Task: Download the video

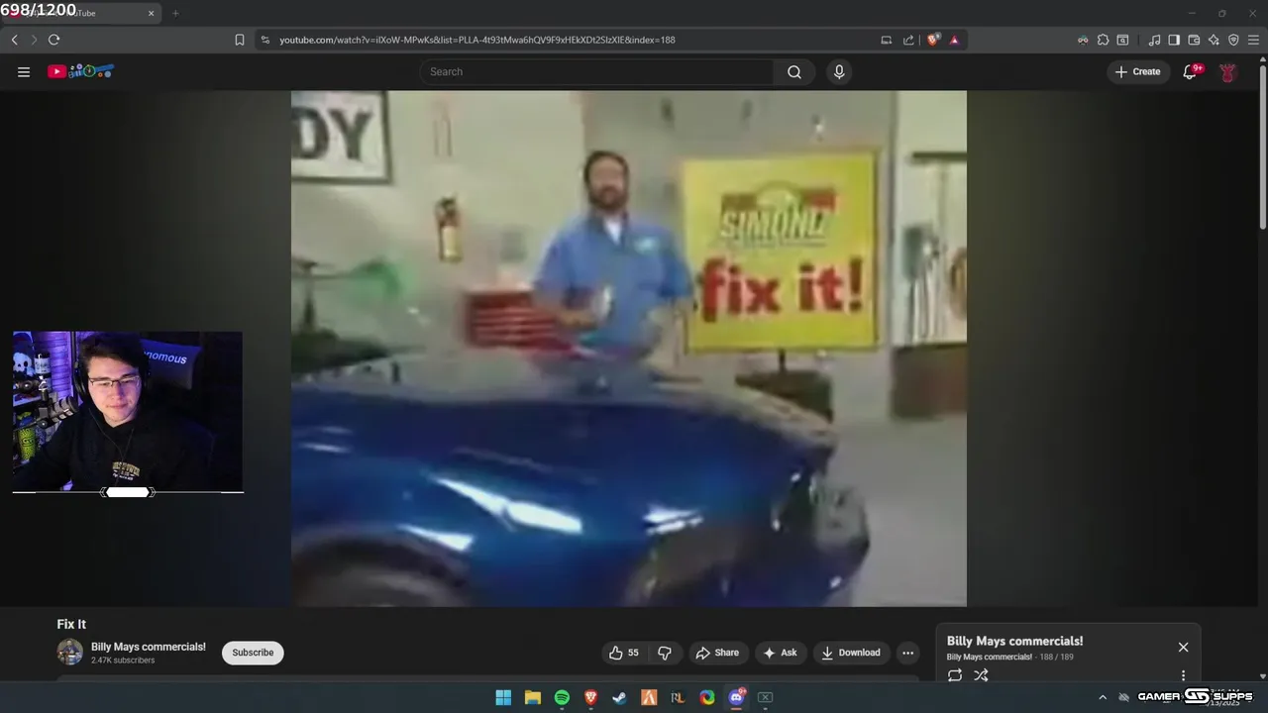Action: 851,653
